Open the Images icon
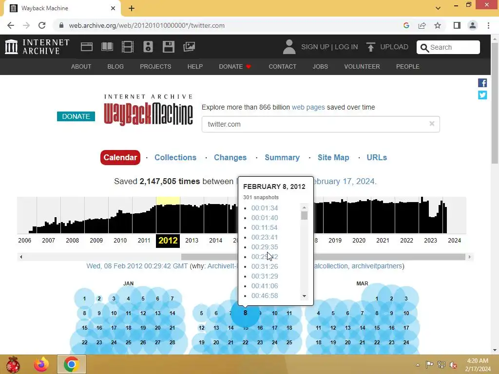 (x=189, y=47)
